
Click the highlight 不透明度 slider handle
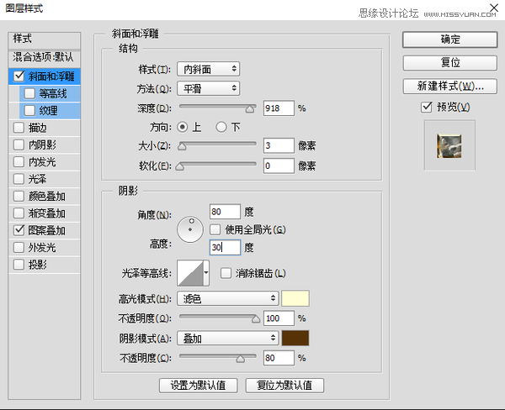256,319
